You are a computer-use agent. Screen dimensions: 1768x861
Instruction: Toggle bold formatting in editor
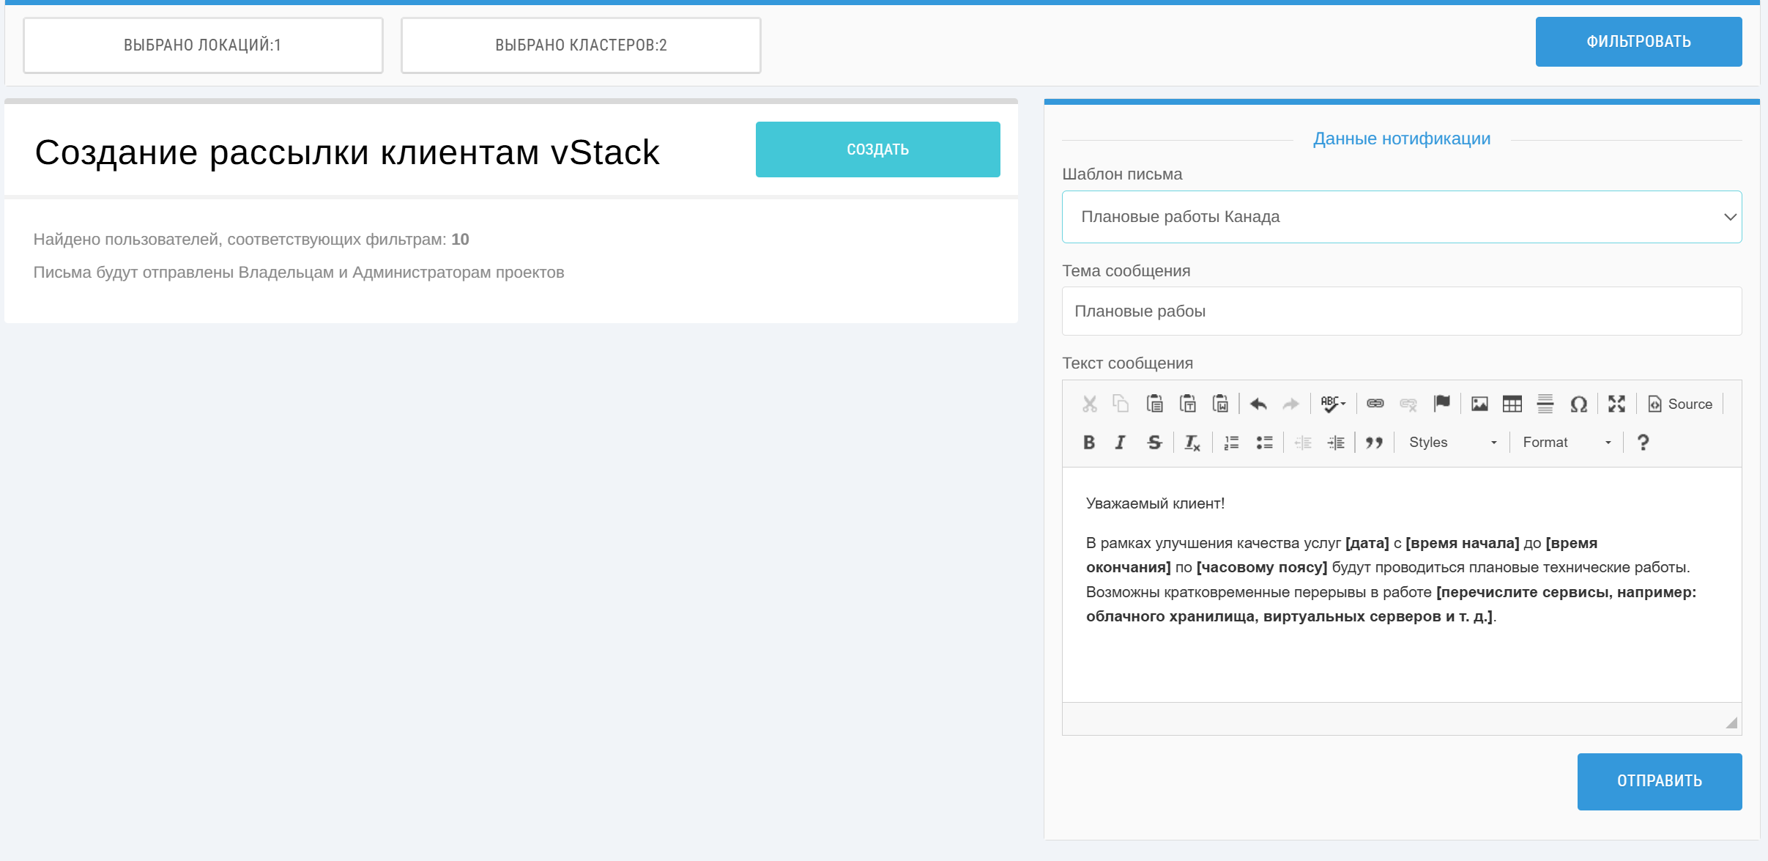pyautogui.click(x=1089, y=443)
